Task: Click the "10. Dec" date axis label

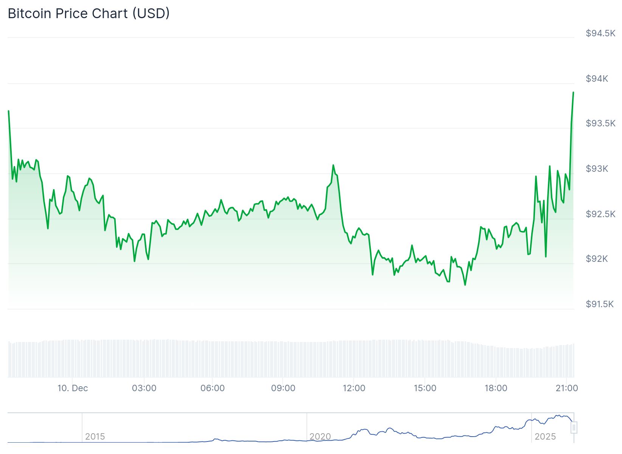Action: point(73,388)
